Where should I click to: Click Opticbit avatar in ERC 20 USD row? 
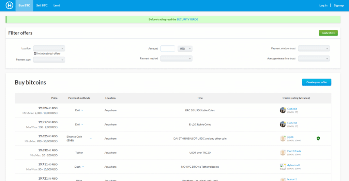[283, 110]
